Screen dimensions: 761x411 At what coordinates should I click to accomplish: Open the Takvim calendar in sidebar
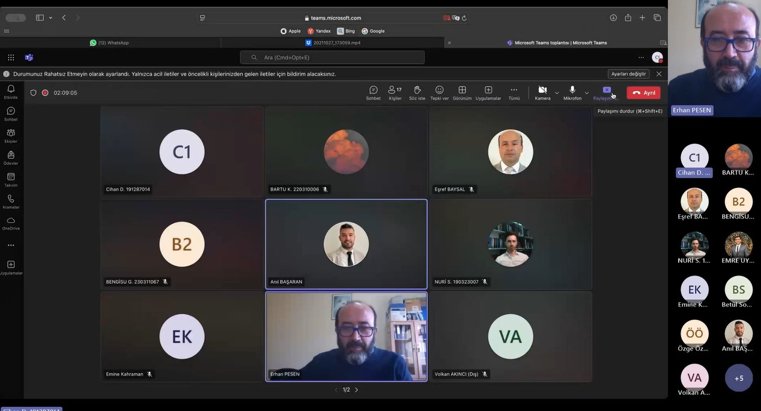coord(11,179)
